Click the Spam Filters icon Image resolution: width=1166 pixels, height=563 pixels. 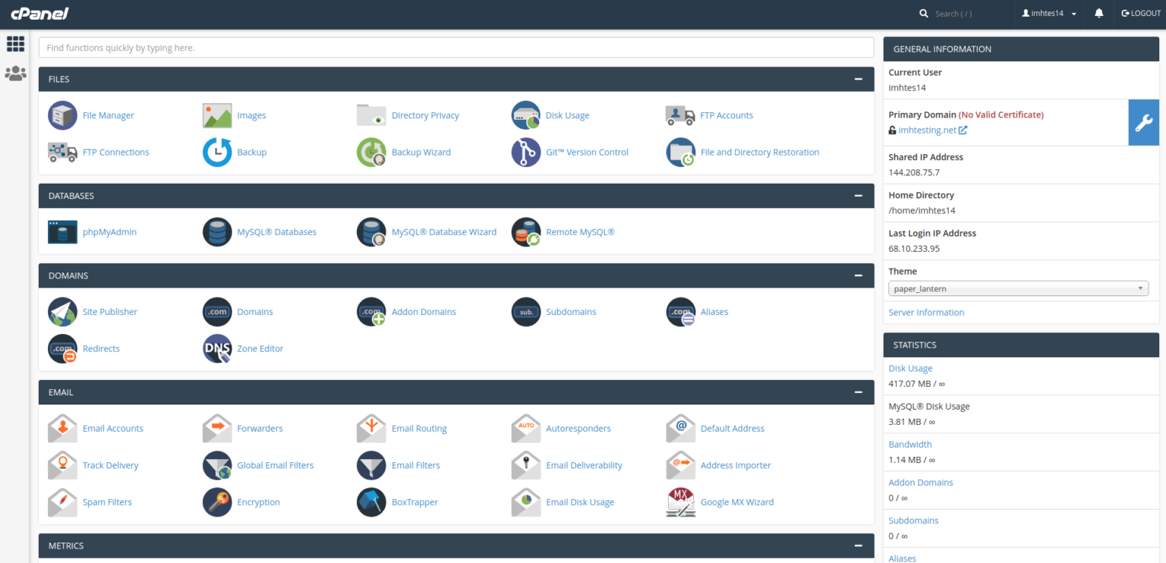pos(62,502)
